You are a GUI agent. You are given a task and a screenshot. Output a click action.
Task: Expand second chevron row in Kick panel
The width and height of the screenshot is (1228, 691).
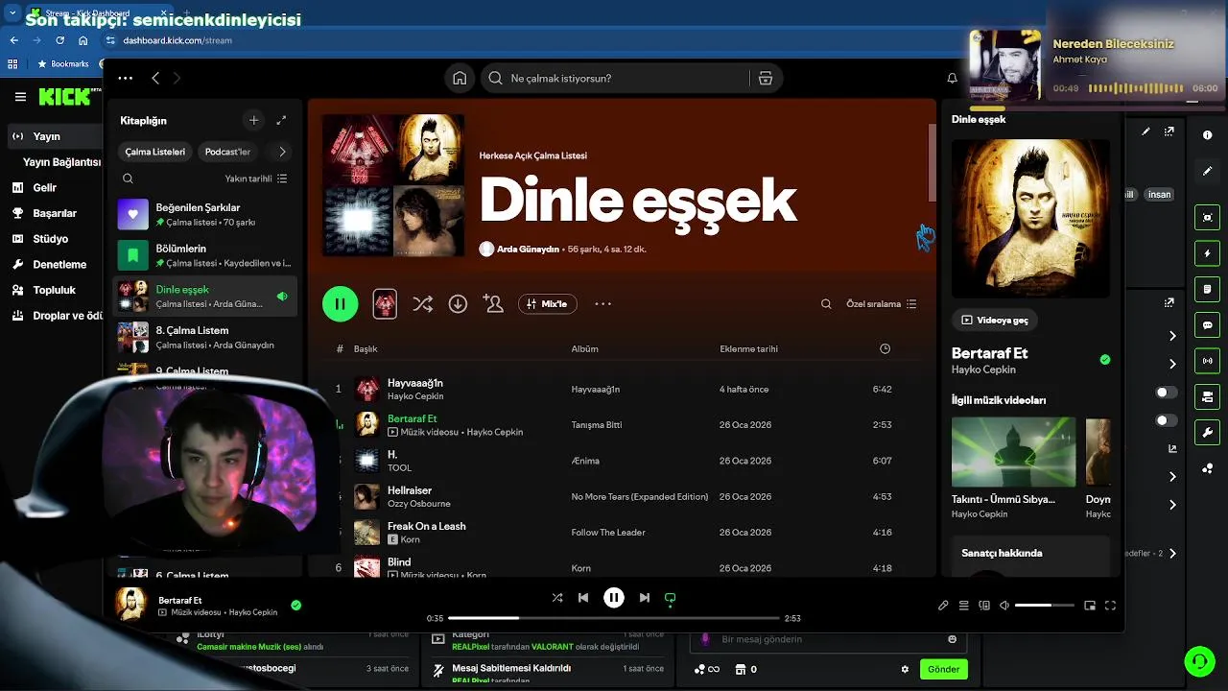(1172, 364)
